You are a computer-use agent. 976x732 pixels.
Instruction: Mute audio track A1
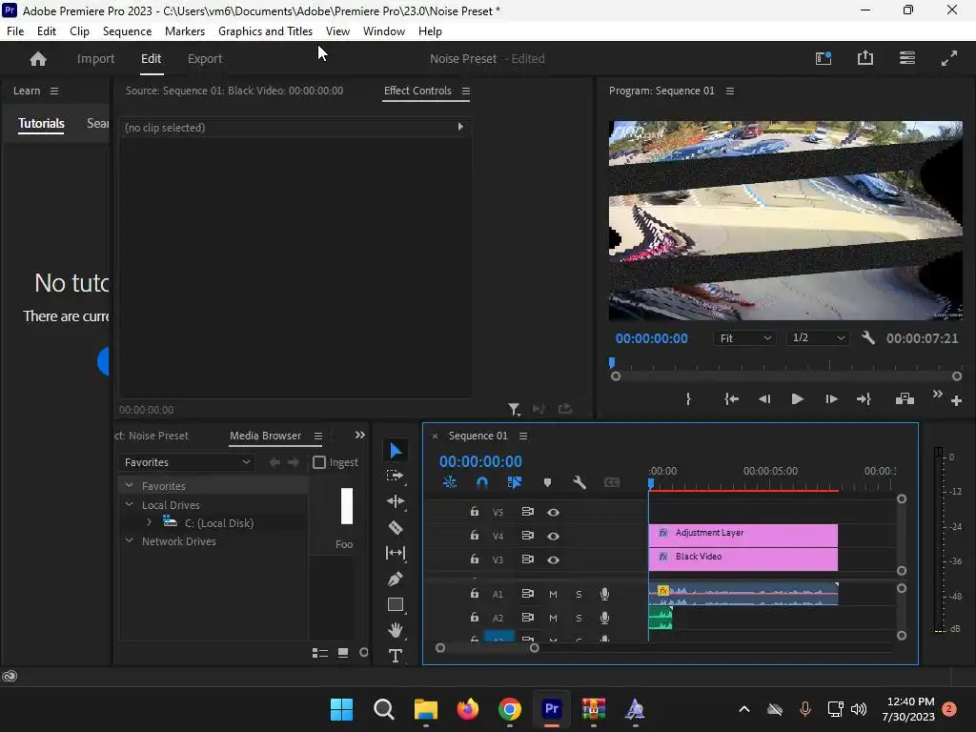pos(553,595)
